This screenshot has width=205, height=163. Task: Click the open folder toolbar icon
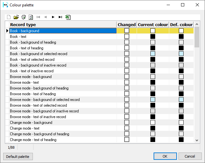[16, 17]
